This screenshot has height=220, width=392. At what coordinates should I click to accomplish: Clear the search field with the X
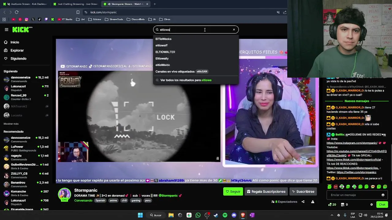(234, 30)
